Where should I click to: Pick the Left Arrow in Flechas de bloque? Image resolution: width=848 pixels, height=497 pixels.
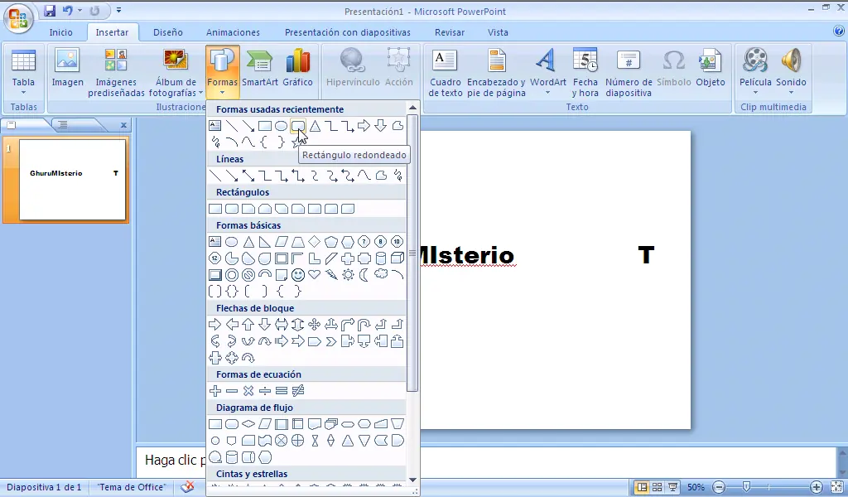click(x=232, y=325)
